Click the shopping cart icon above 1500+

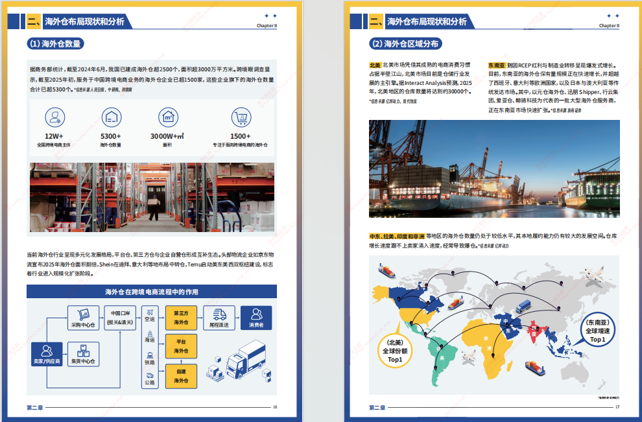coord(241,117)
